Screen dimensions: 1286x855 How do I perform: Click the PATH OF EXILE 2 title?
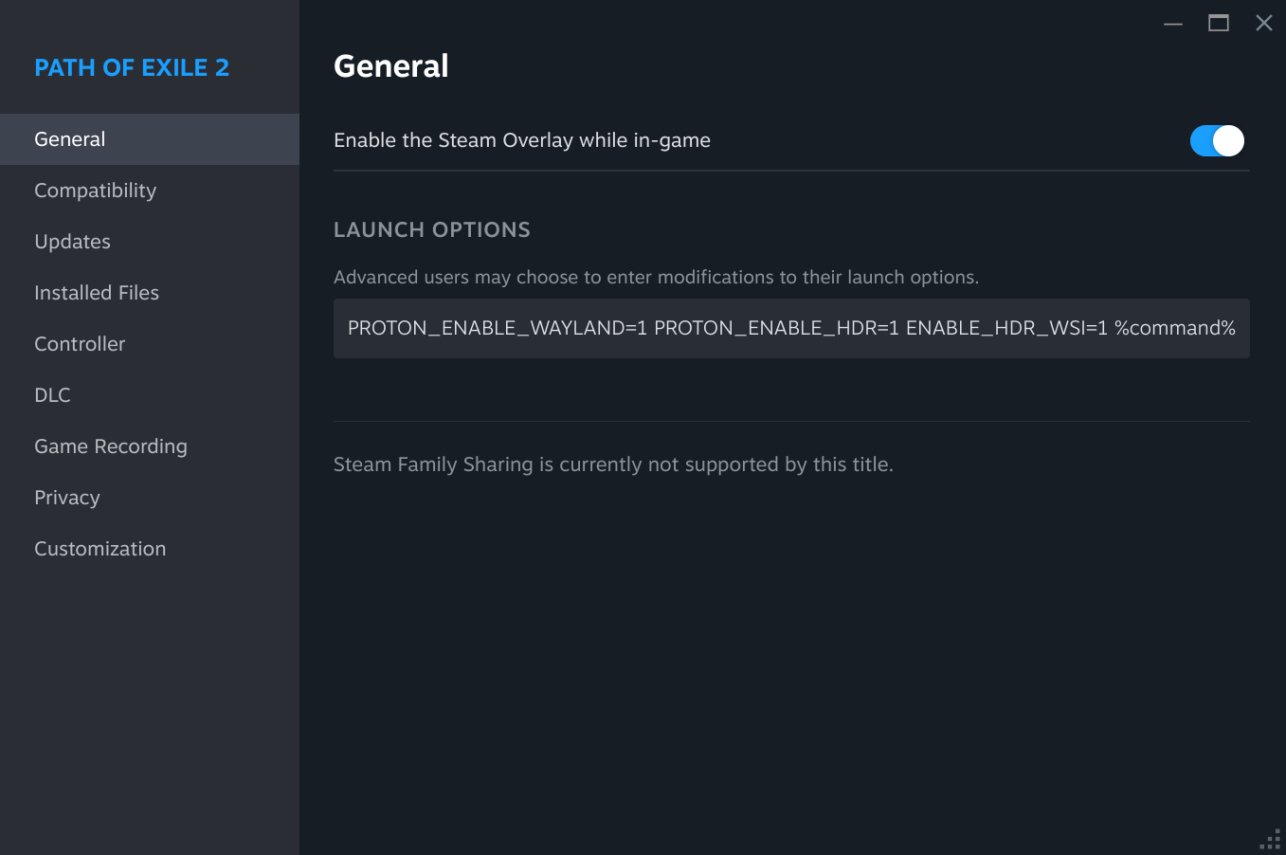coord(132,67)
